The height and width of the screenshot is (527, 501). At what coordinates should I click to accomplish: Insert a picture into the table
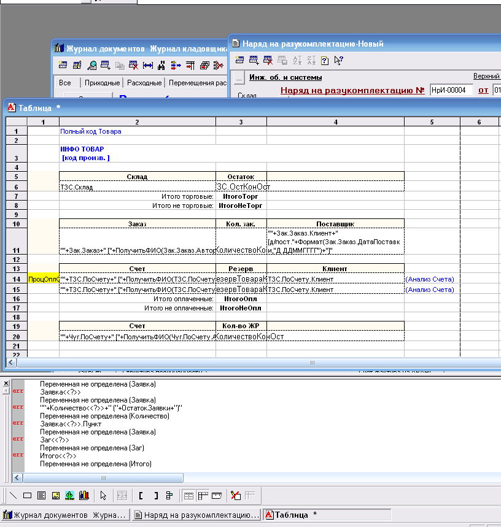pyautogui.click(x=55, y=495)
